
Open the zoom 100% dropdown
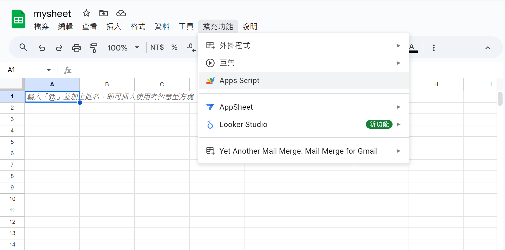pyautogui.click(x=123, y=48)
